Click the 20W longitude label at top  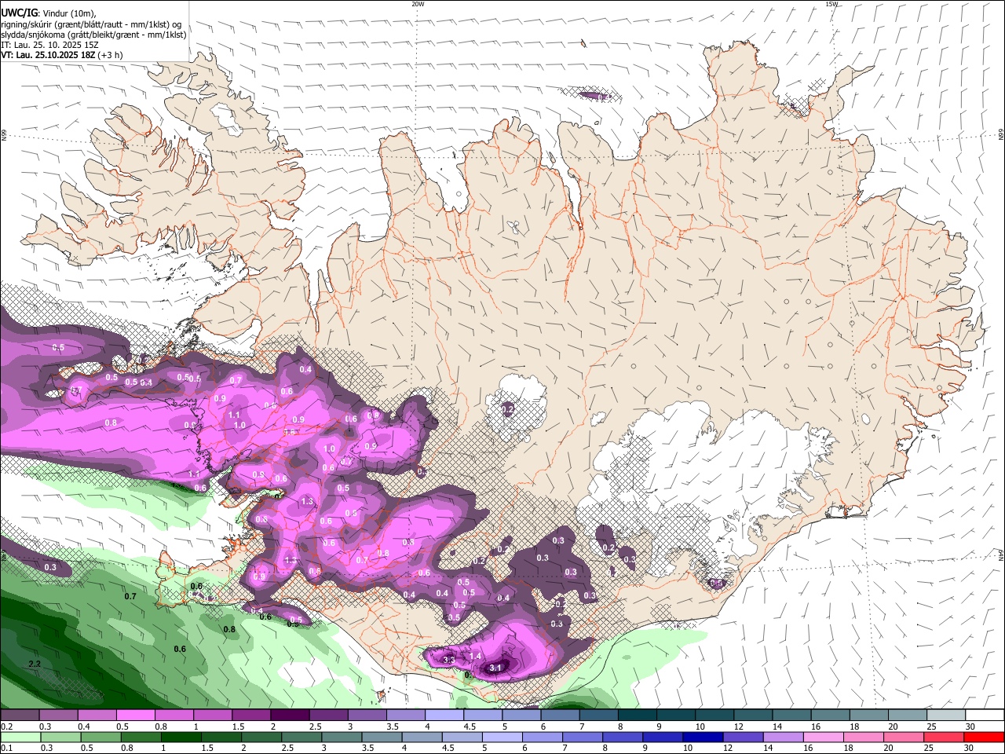(x=418, y=4)
